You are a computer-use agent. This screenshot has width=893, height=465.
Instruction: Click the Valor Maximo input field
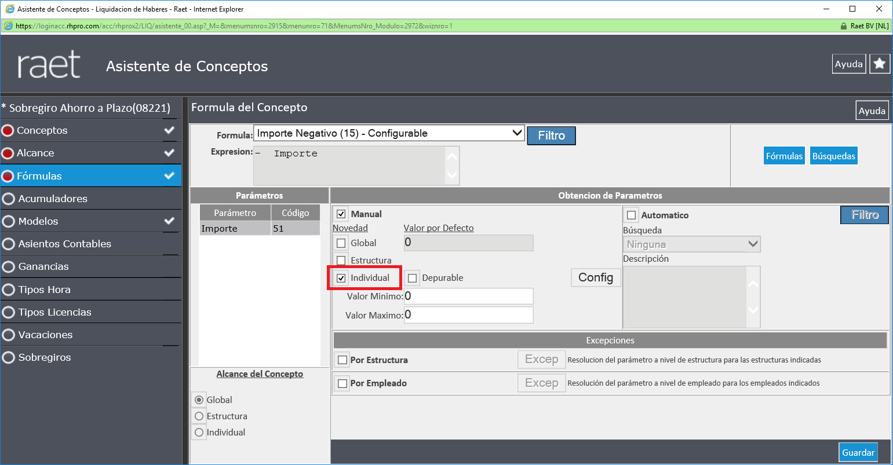click(x=468, y=315)
